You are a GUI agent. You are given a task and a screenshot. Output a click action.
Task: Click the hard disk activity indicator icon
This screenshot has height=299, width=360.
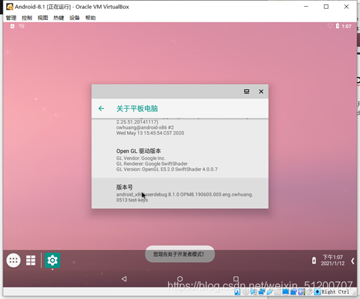click(238, 292)
